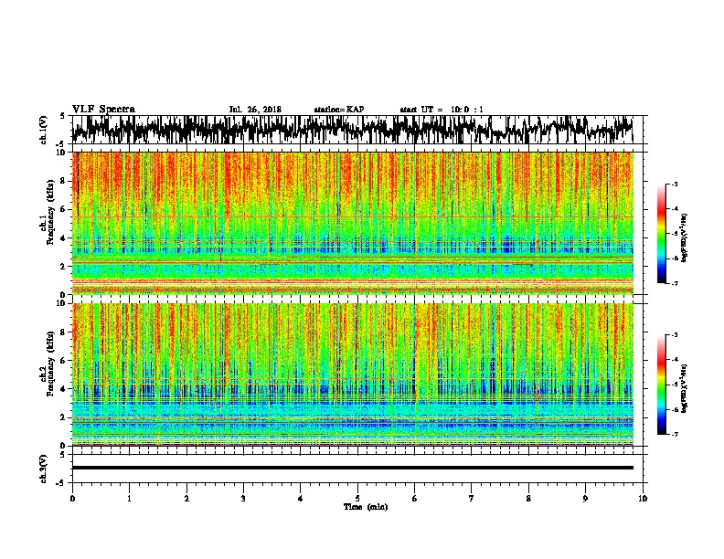Click time axis tick label "5"
The image size is (724, 559).
[x=357, y=499]
